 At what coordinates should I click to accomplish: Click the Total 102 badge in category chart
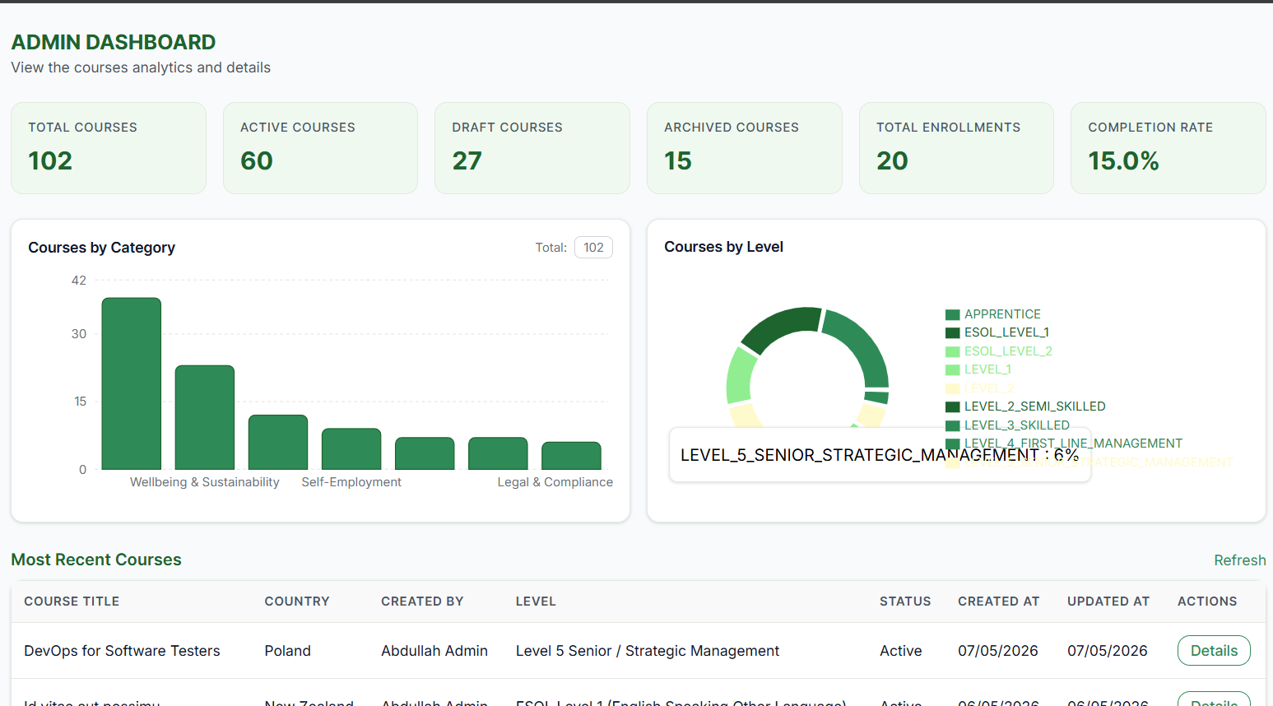pos(593,248)
